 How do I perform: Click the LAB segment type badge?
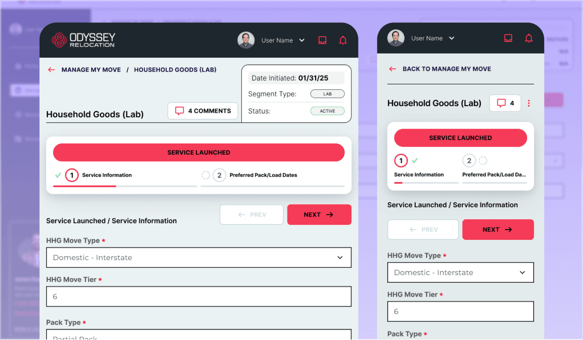328,94
